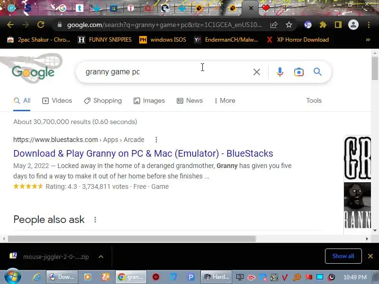Viewport: 379px width, 284px height.
Task: Open the media player taskbar icon
Action: click(88, 277)
